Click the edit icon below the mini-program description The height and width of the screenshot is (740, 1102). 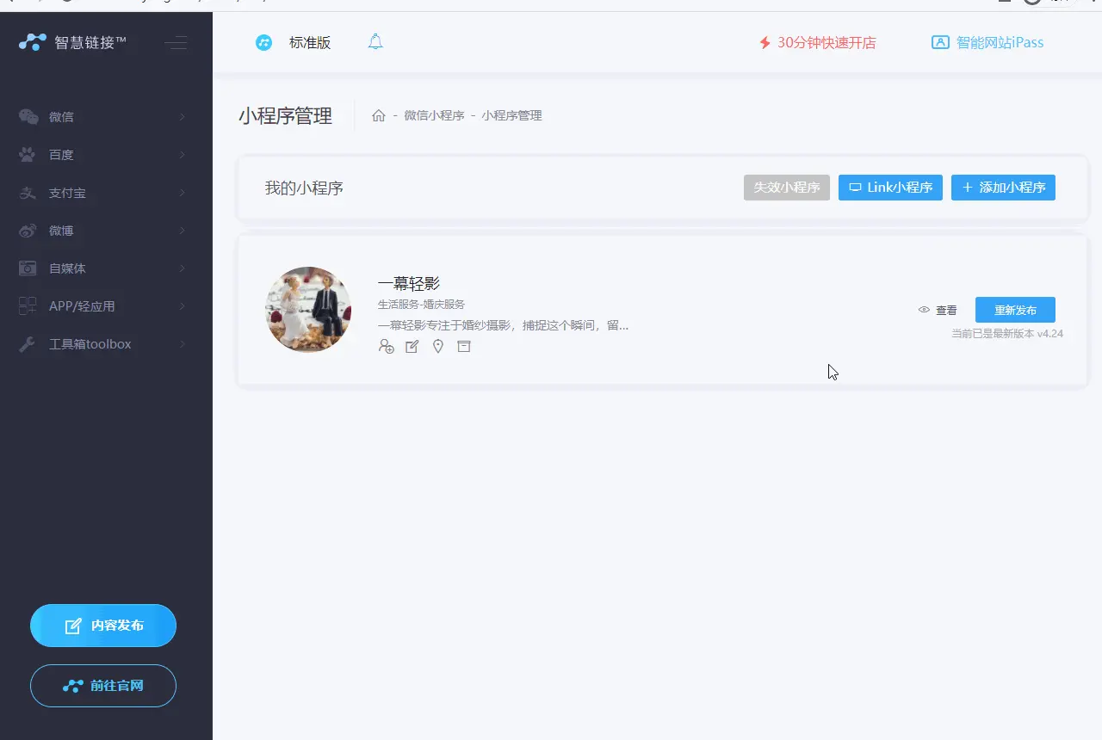coord(412,346)
